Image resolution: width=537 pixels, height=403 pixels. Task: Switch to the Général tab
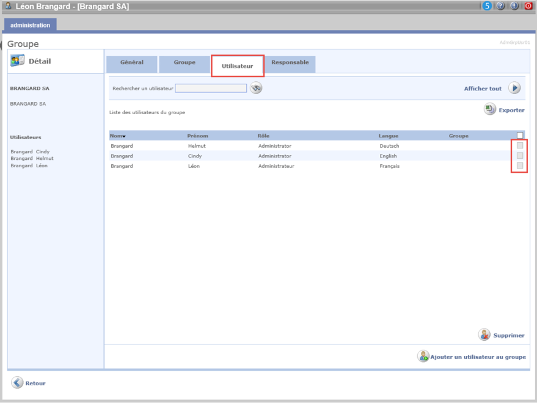pos(132,63)
